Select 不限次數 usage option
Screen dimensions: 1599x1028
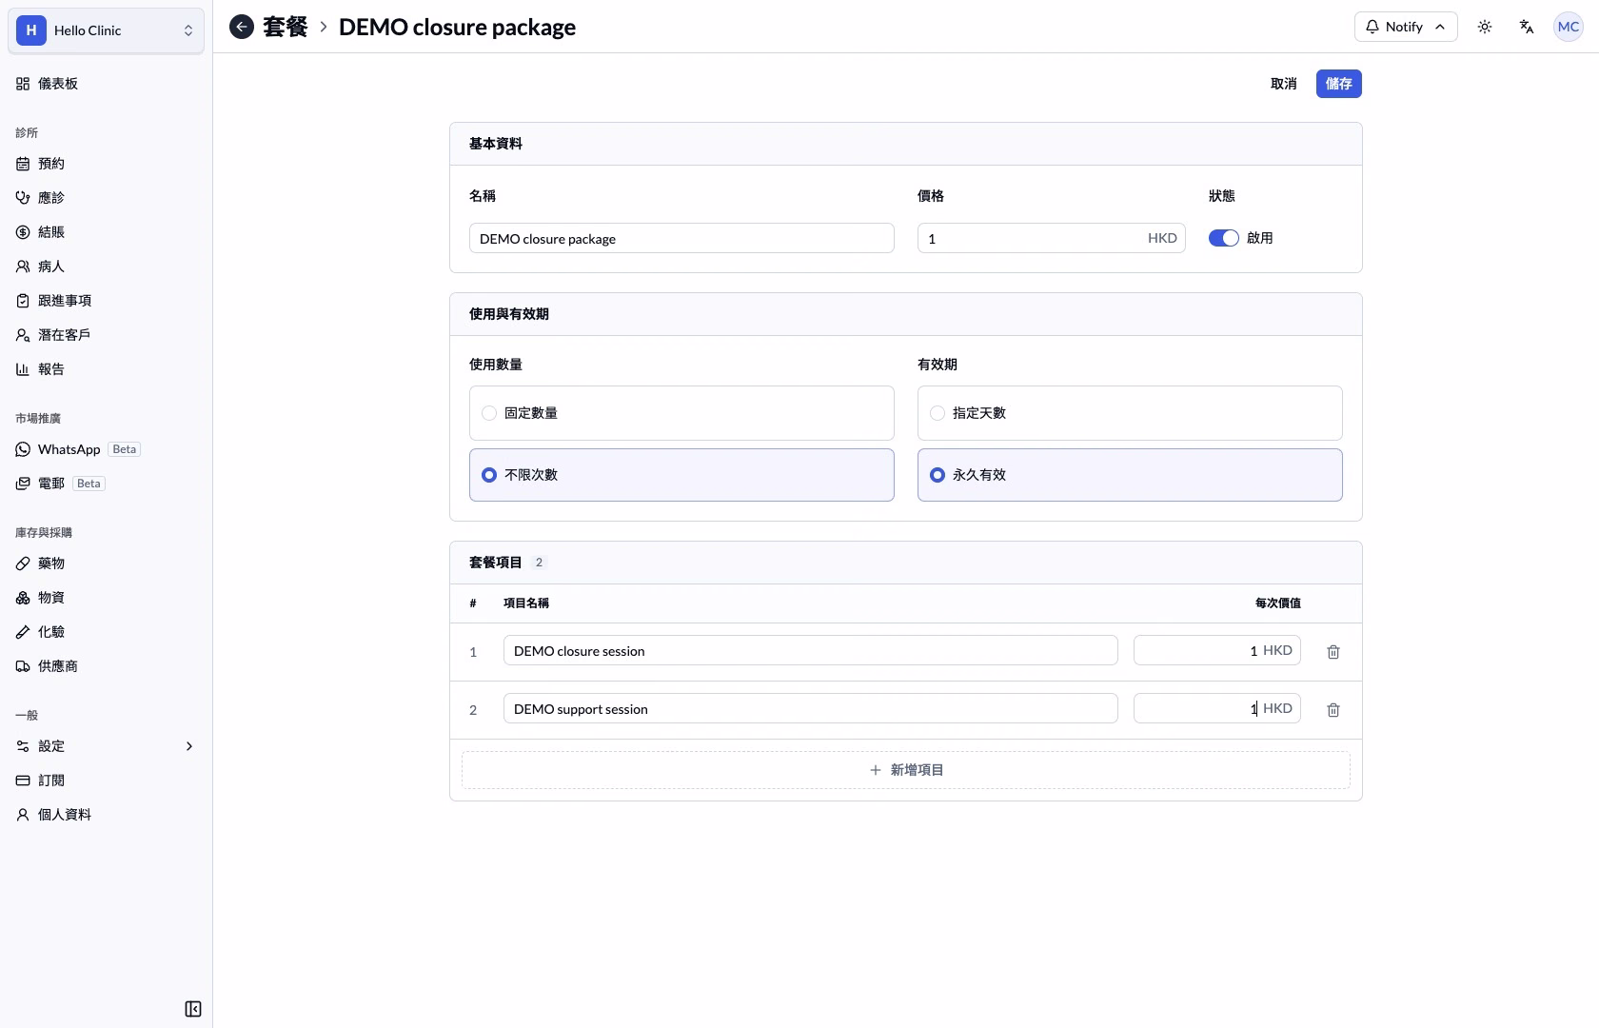tap(681, 475)
